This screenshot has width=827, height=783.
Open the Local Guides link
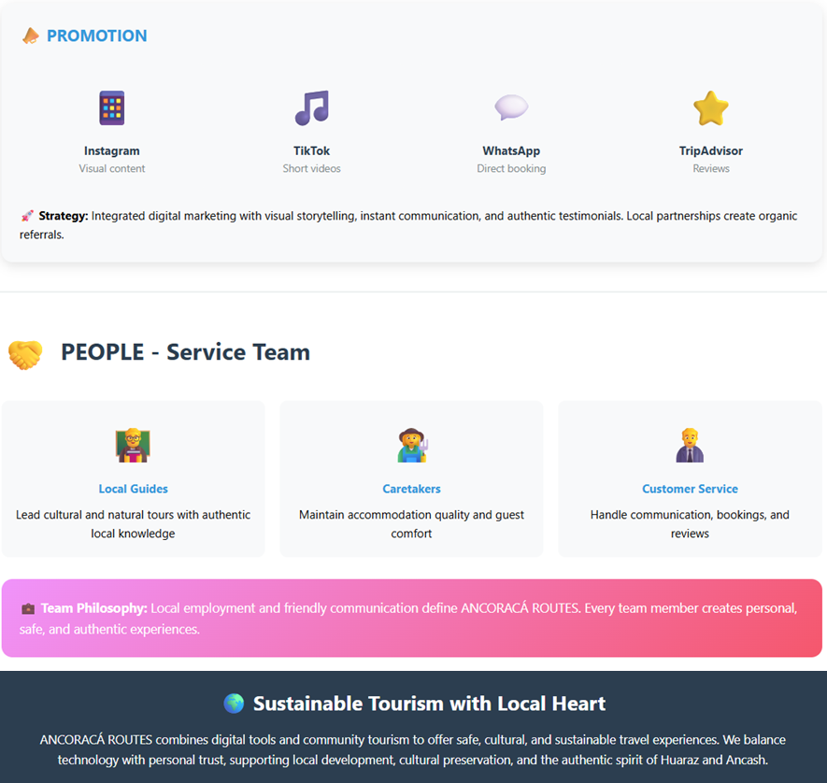(x=133, y=489)
